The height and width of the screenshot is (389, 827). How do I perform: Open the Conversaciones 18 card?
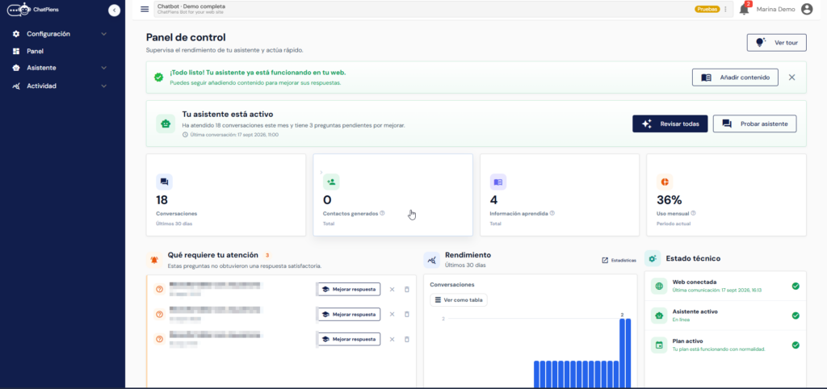226,195
